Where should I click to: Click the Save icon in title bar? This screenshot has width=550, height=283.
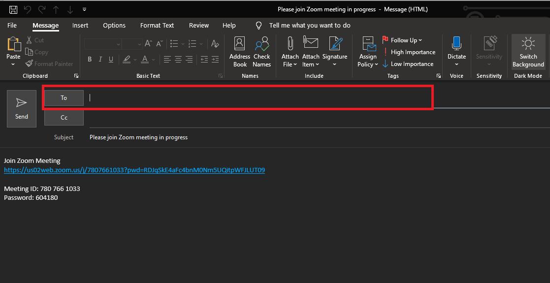[x=13, y=9]
